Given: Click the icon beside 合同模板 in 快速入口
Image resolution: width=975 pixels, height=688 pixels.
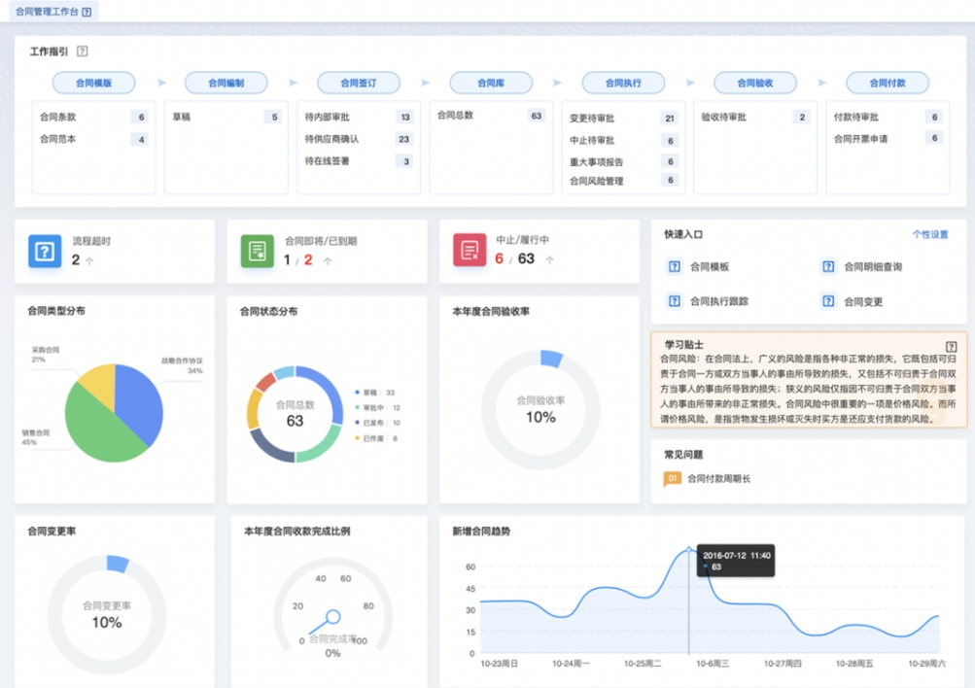Looking at the screenshot, I should pyautogui.click(x=674, y=266).
